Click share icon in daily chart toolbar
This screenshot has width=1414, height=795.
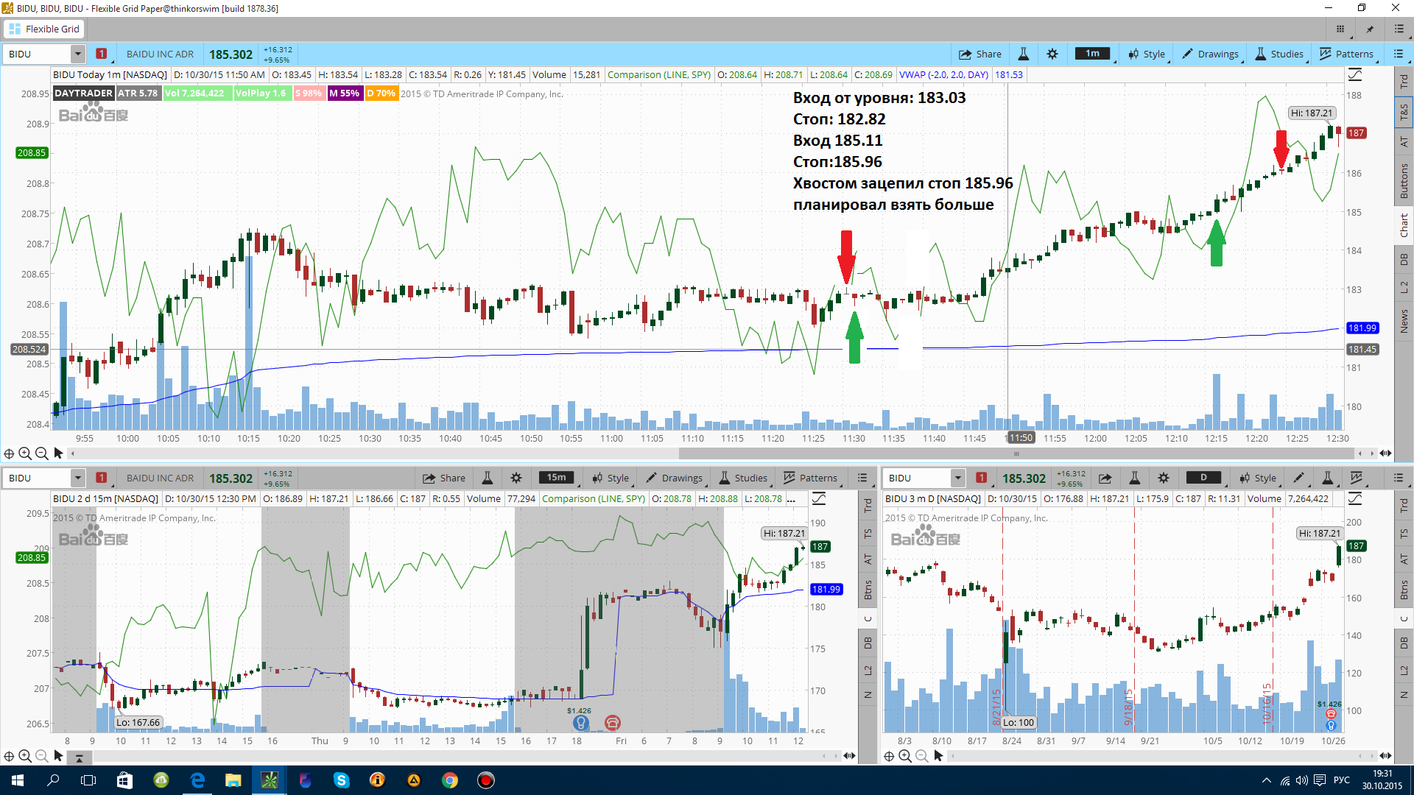click(x=1105, y=478)
